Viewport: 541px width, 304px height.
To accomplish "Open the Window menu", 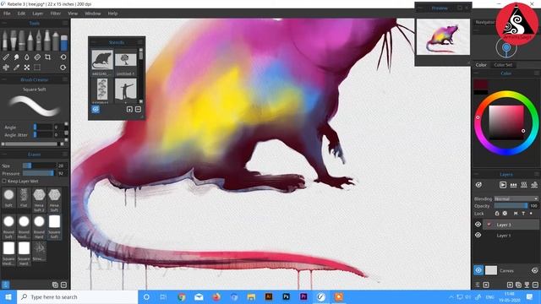I will 92,14.
